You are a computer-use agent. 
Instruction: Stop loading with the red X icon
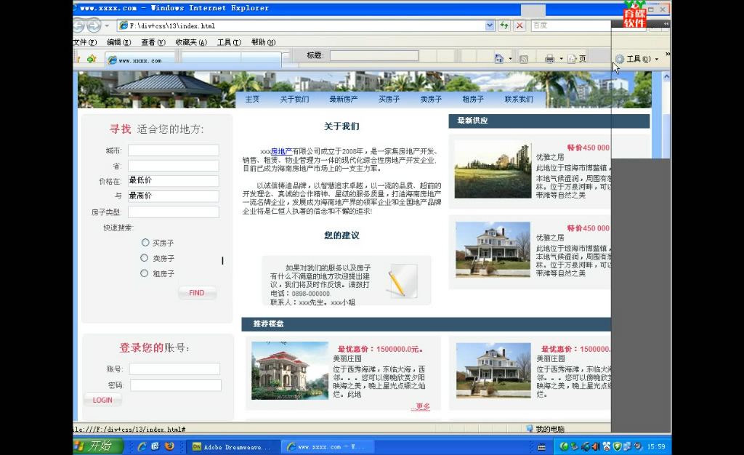pos(519,25)
